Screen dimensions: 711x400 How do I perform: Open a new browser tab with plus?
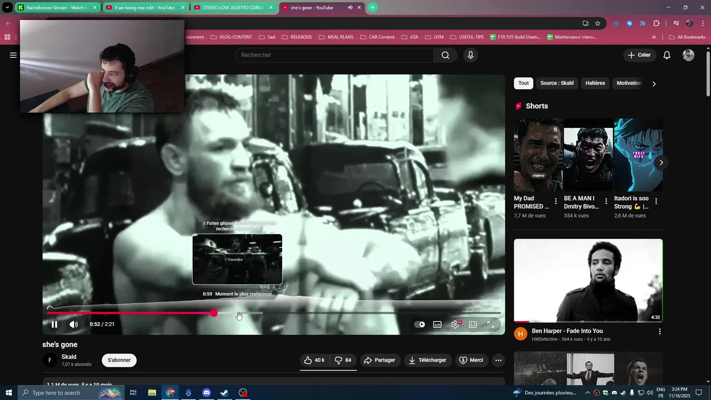point(372,7)
